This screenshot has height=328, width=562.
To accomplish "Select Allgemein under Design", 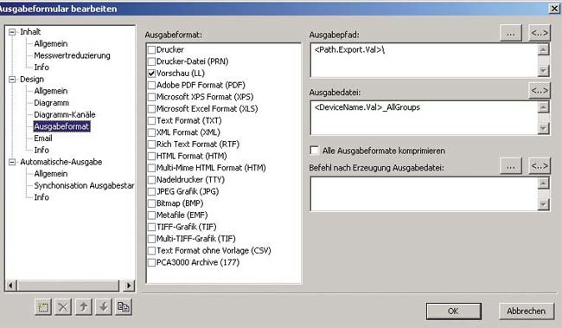I will (x=50, y=91).
